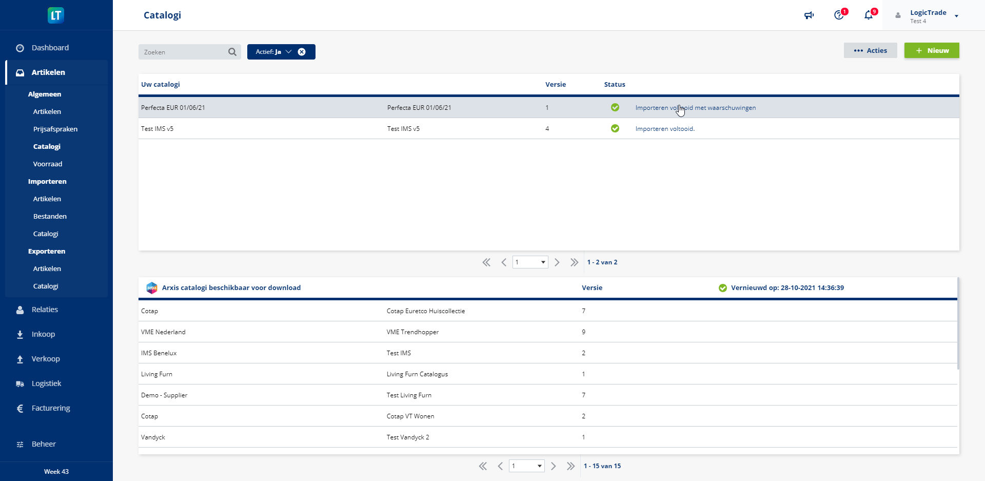Screen dimensions: 985x481
Task: Click the Logistiek truck icon
Action: [x=20, y=383]
